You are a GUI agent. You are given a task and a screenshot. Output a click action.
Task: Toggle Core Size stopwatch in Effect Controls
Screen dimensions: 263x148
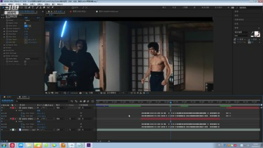click(x=7, y=37)
